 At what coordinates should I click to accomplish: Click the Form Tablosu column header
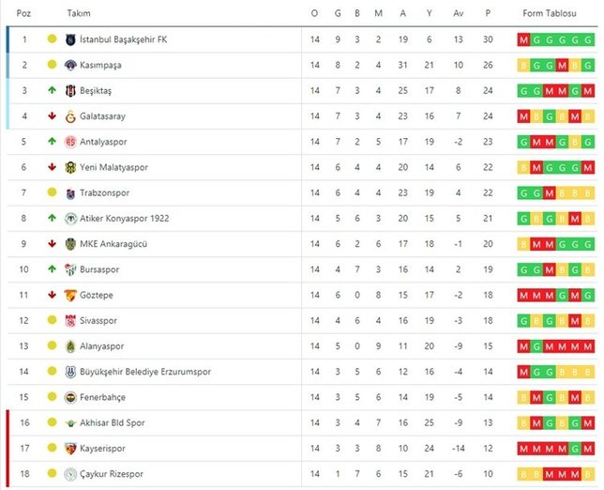click(555, 13)
